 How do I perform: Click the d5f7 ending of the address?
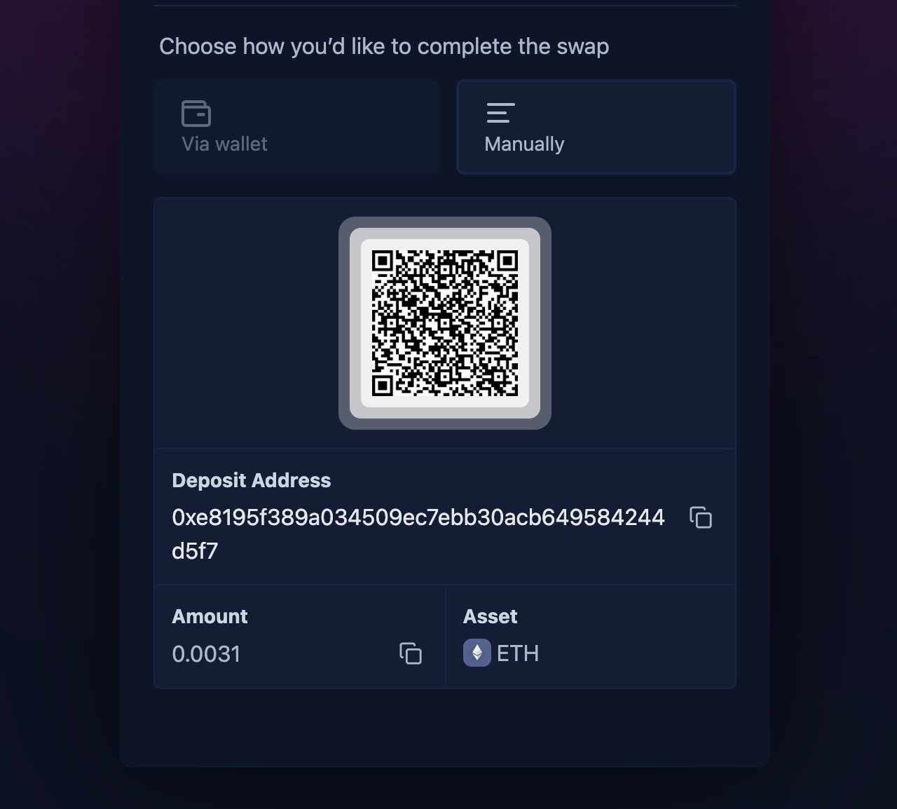(x=195, y=551)
